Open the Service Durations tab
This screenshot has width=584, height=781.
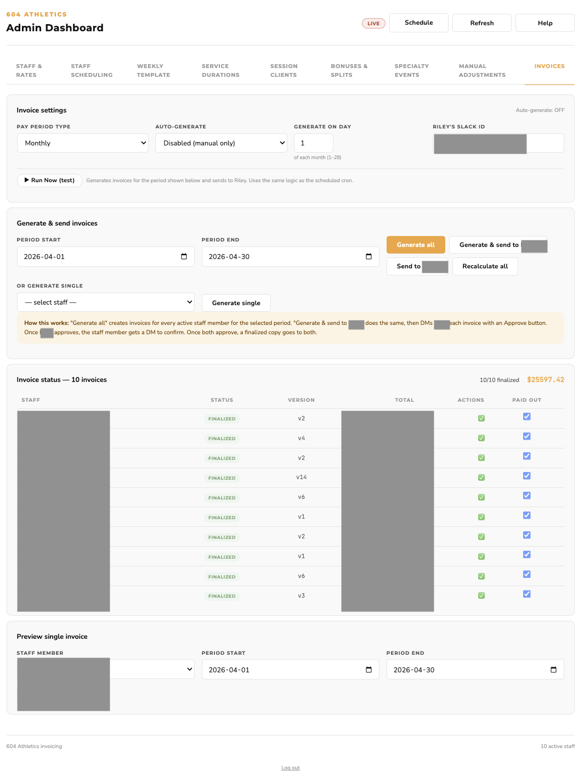[220, 70]
